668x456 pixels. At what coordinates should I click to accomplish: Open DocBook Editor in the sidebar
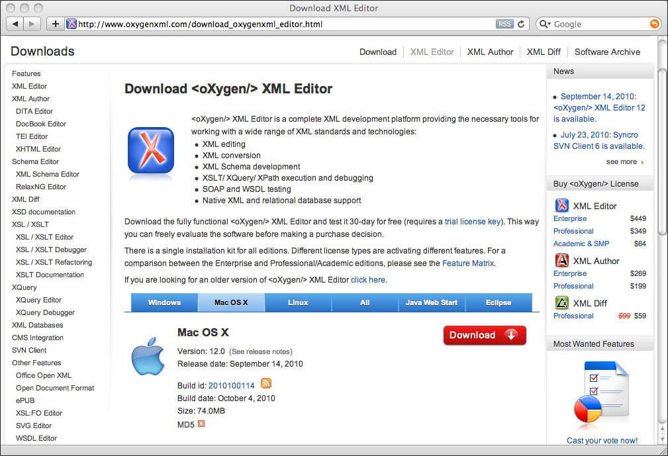coord(41,124)
